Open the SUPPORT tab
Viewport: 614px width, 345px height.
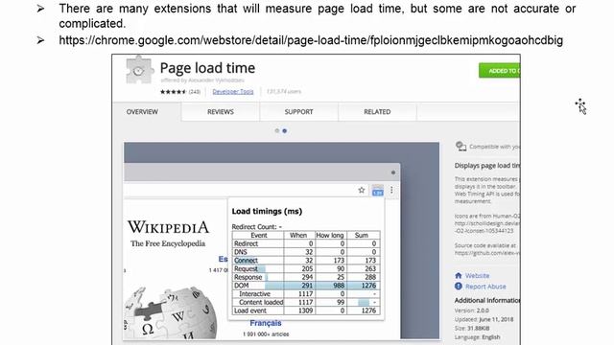click(x=298, y=112)
